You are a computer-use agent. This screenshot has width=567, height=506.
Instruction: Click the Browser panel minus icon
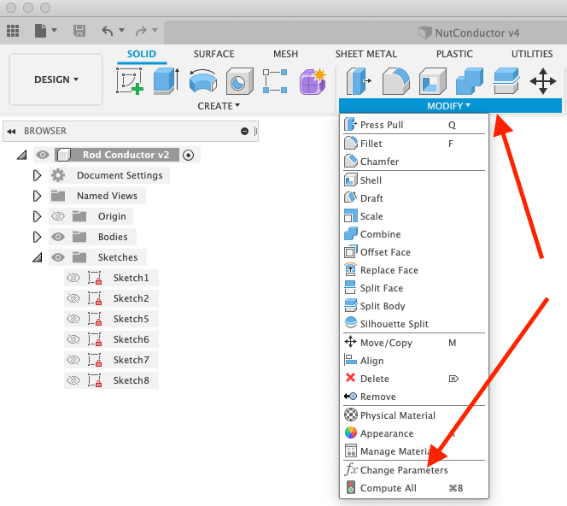click(x=244, y=131)
